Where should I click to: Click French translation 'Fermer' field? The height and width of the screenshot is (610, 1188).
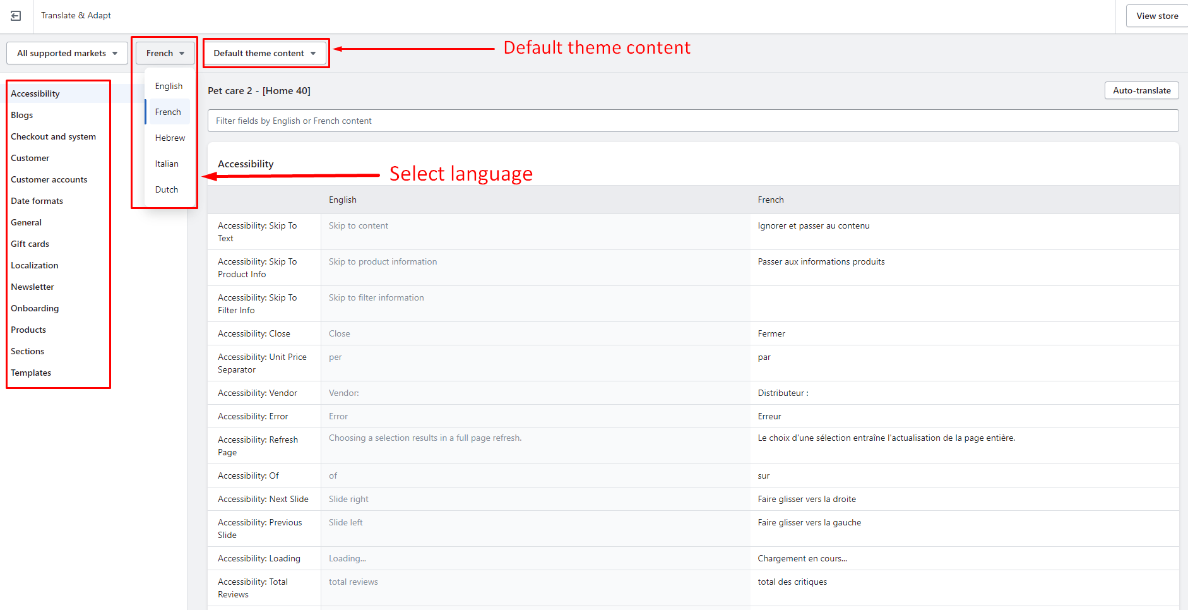click(963, 333)
